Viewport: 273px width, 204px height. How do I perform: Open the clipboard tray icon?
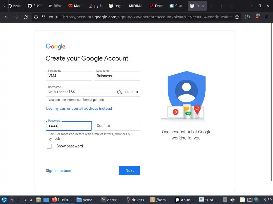tap(242, 200)
